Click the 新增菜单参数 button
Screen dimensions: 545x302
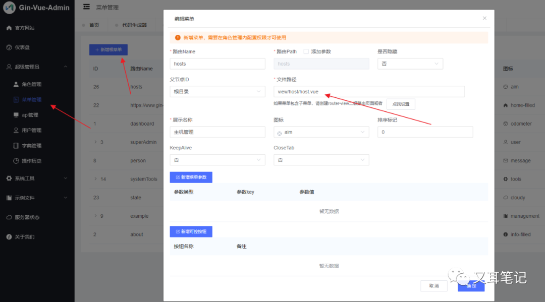pos(191,177)
